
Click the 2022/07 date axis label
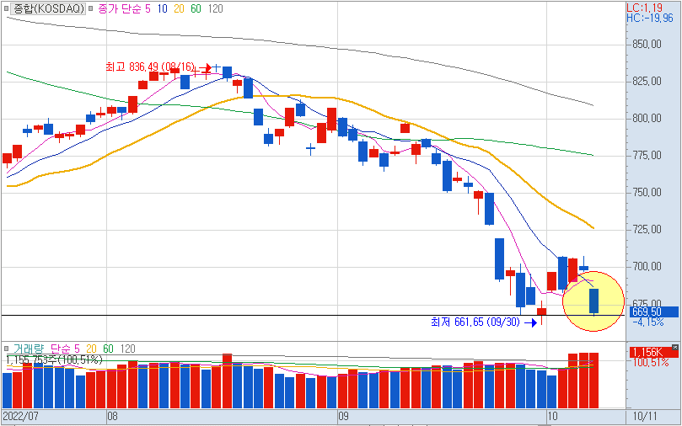pyautogui.click(x=20, y=417)
